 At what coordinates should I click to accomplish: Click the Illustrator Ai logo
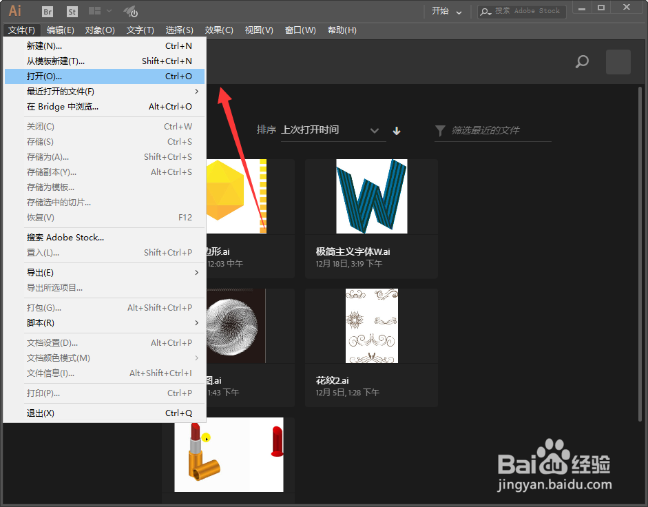(15, 11)
